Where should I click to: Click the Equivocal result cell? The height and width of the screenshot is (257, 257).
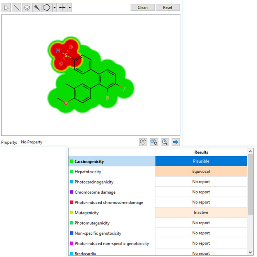[201, 171]
